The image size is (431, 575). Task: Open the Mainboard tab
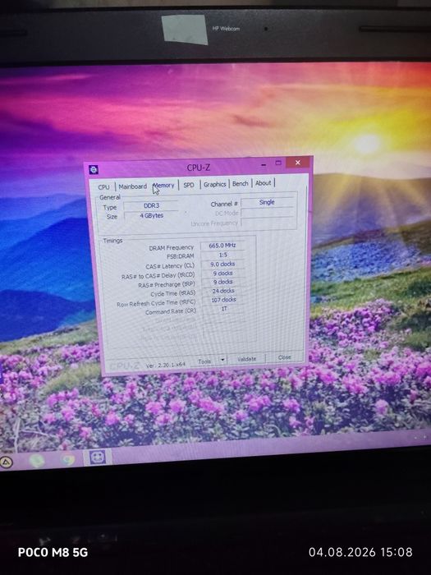click(133, 186)
